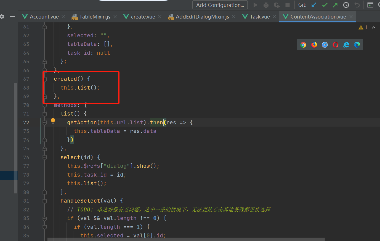Fold the if block at line 83
The image size is (380, 241).
pos(45,218)
